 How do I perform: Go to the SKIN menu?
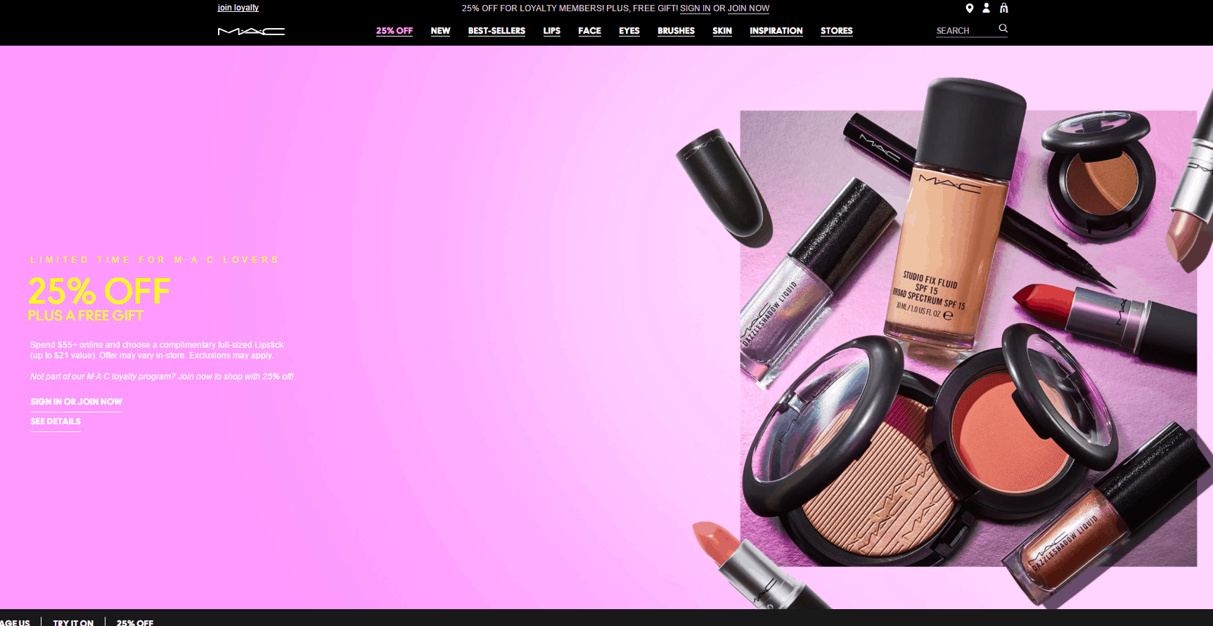click(722, 31)
